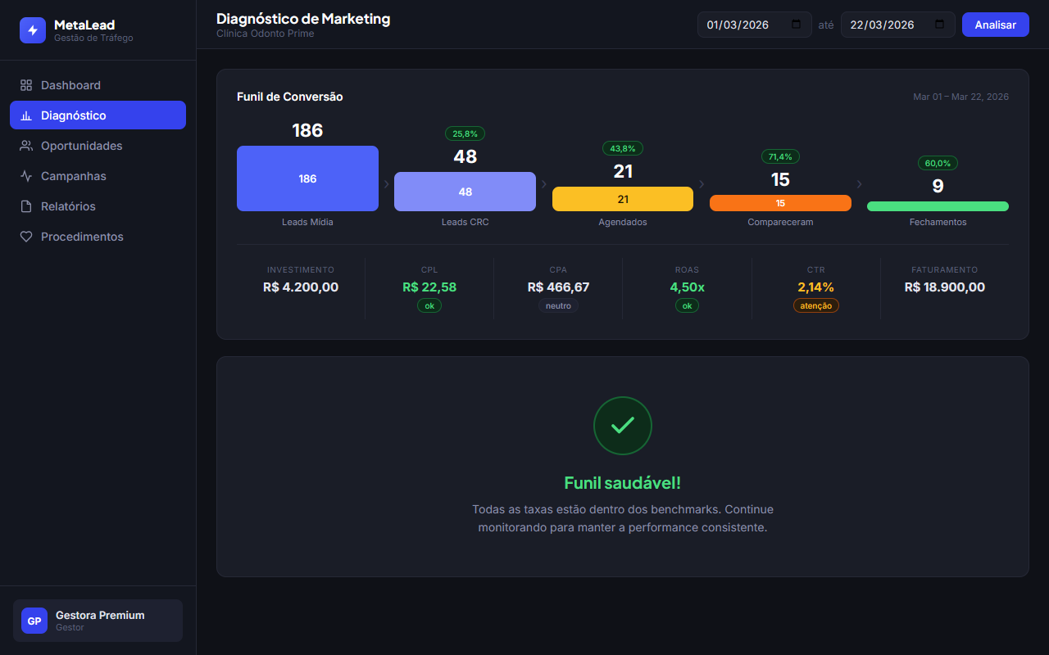Open the Gestora Premium profile card

tap(98, 621)
